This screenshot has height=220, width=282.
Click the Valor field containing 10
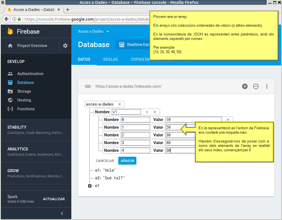click(194, 120)
